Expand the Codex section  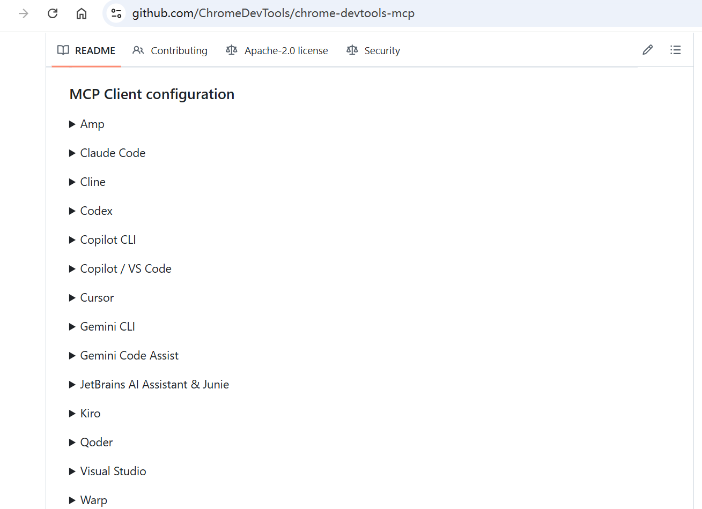[x=96, y=211]
